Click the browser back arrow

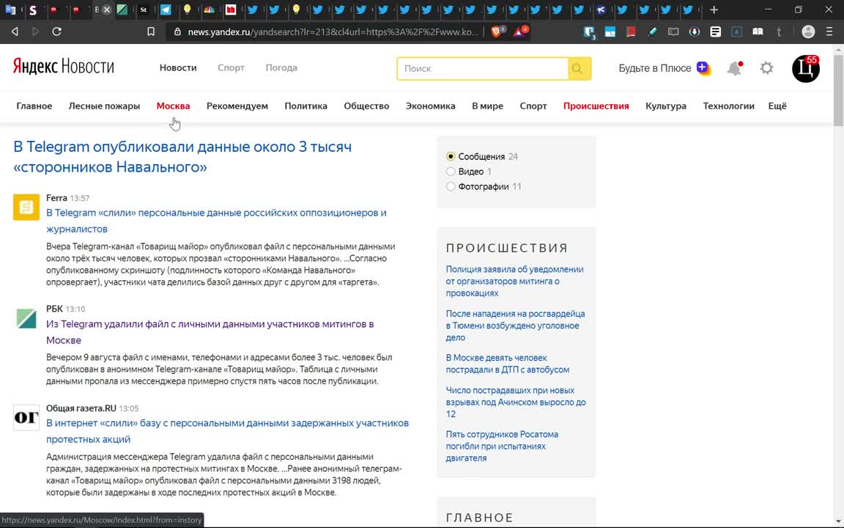click(15, 32)
